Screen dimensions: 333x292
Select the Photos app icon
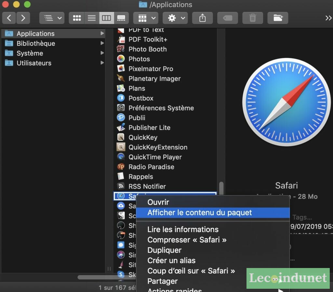coord(121,59)
